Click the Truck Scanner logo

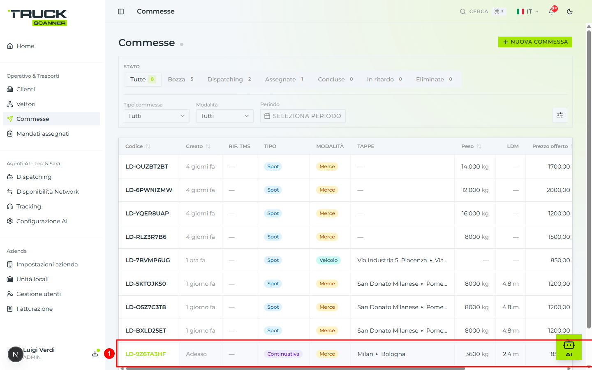click(x=39, y=18)
